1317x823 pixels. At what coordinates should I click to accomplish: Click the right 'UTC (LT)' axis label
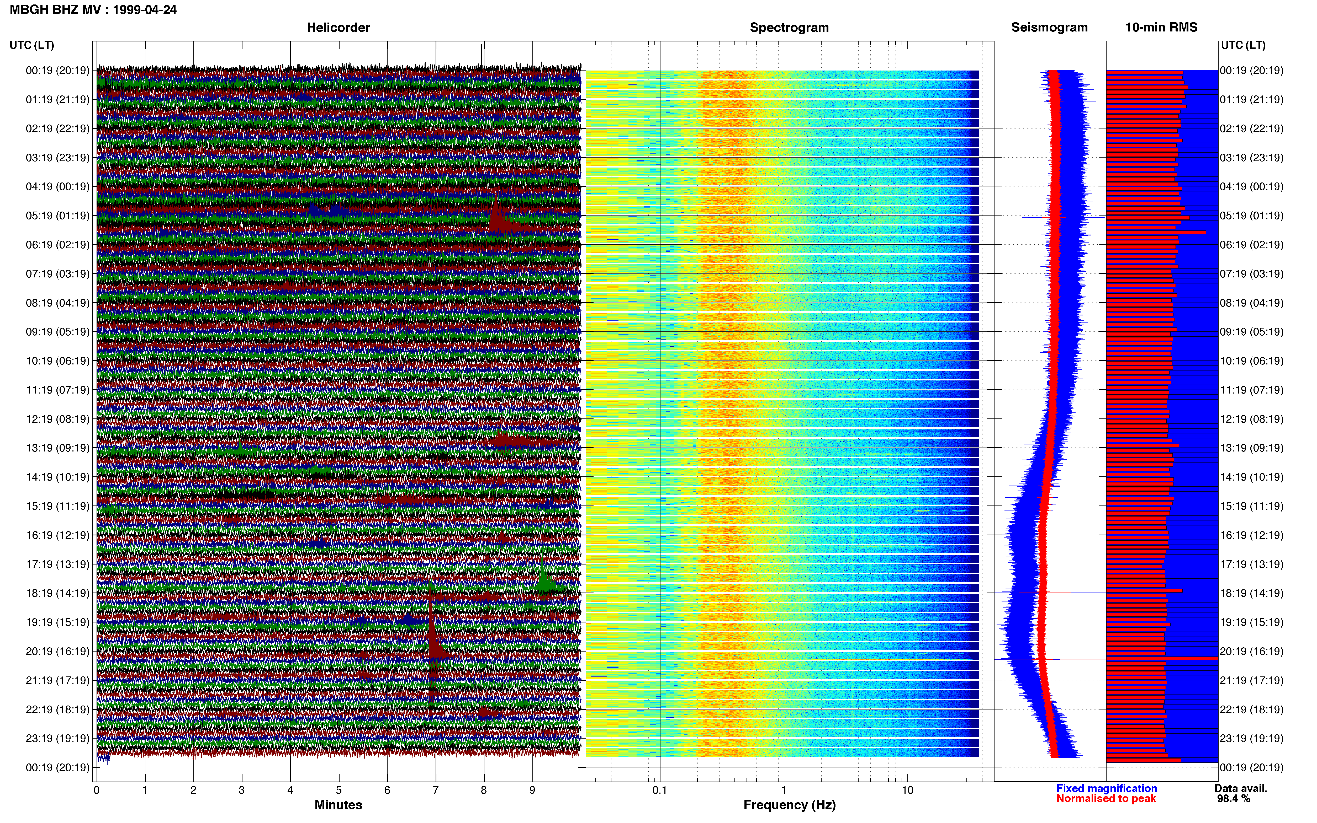tap(1243, 45)
